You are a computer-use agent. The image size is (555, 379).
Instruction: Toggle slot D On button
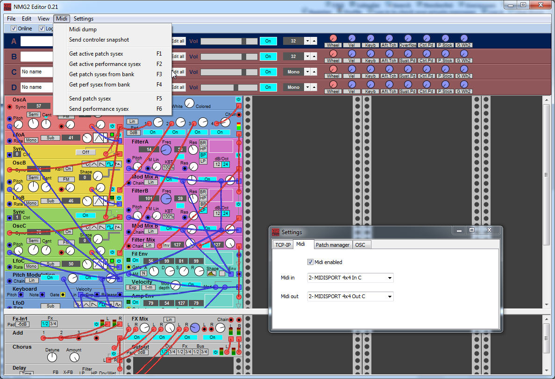pyautogui.click(x=268, y=87)
